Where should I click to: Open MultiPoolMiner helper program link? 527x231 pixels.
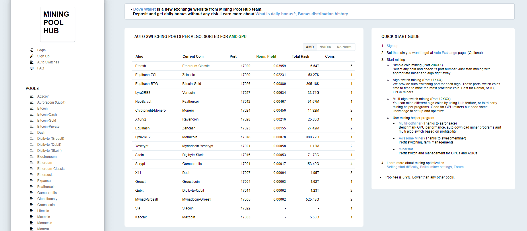point(410,123)
